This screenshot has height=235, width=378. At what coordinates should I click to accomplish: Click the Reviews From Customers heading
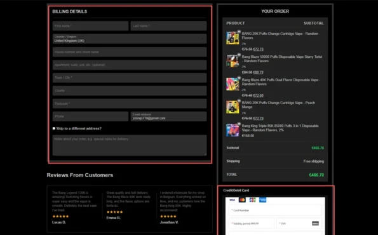point(80,175)
